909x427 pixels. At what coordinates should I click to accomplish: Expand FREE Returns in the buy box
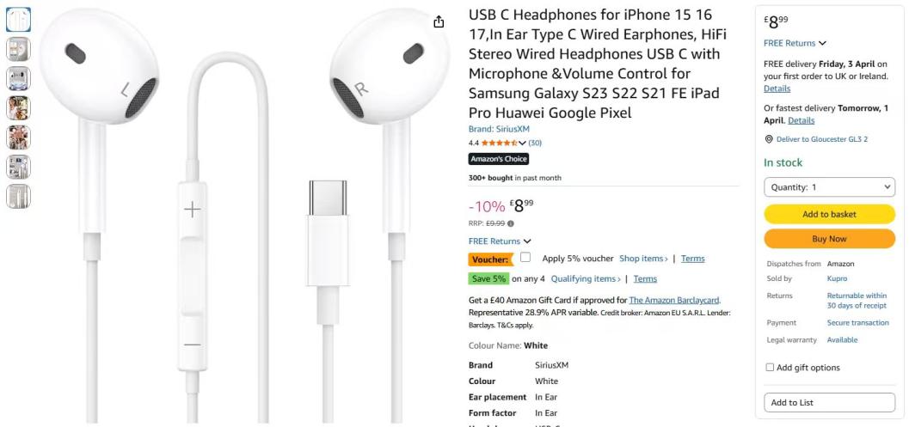pos(795,44)
